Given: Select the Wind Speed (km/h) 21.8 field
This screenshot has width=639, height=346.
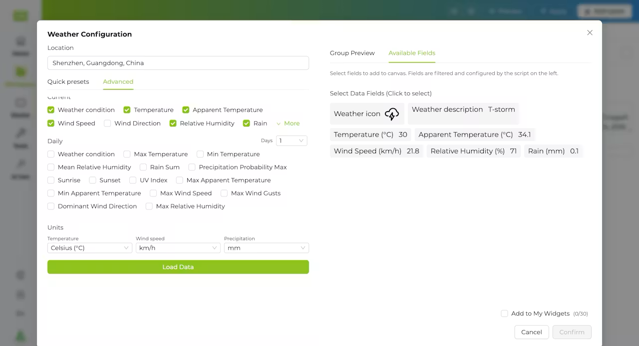Looking at the screenshot, I should (x=376, y=151).
